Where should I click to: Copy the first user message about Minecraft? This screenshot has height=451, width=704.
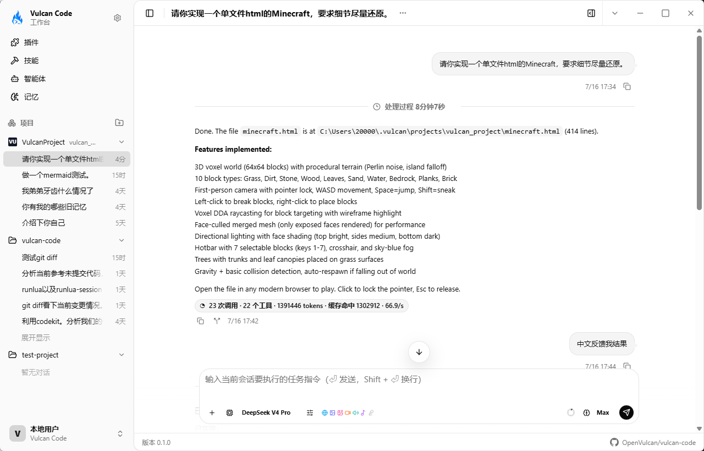click(627, 87)
